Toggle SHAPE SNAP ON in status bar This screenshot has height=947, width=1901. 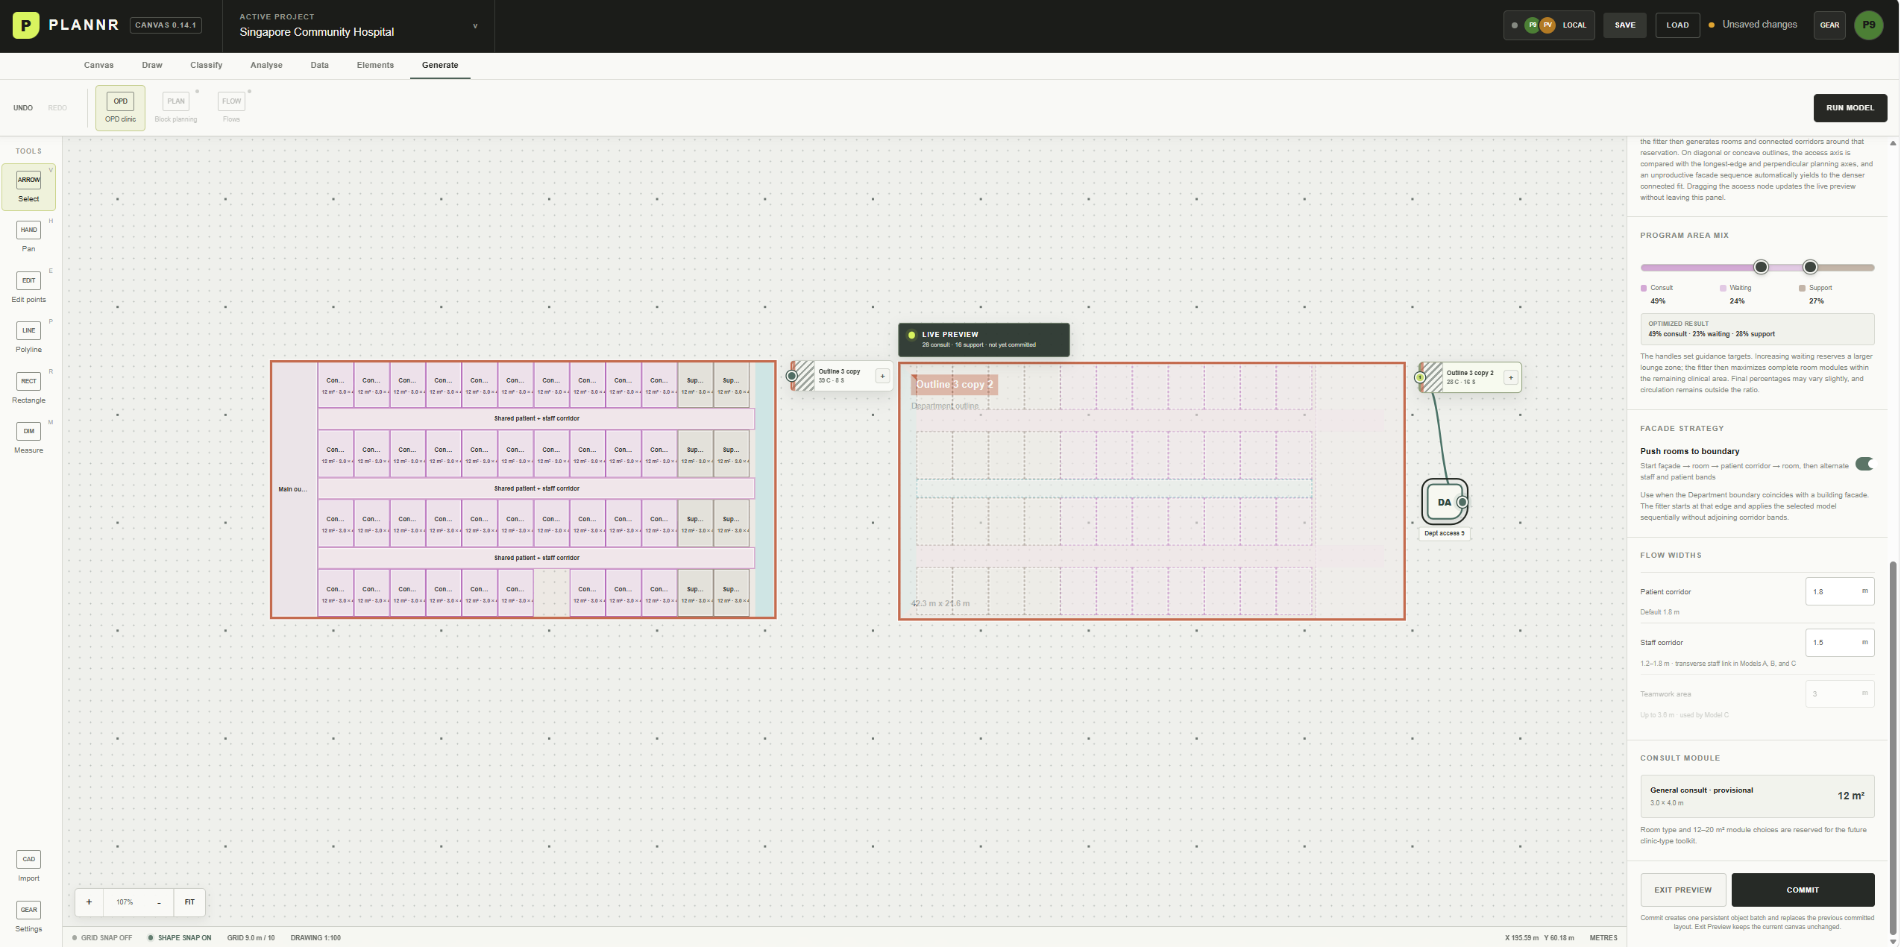pos(180,938)
